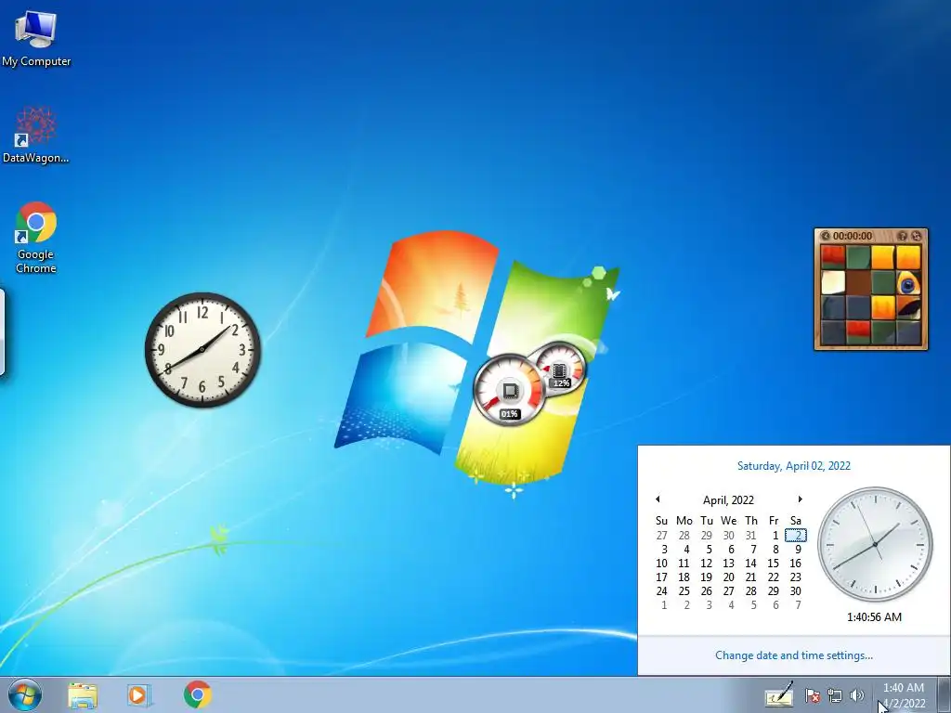Select April 24 in the calendar
Image resolution: width=951 pixels, height=713 pixels.
coord(661,591)
